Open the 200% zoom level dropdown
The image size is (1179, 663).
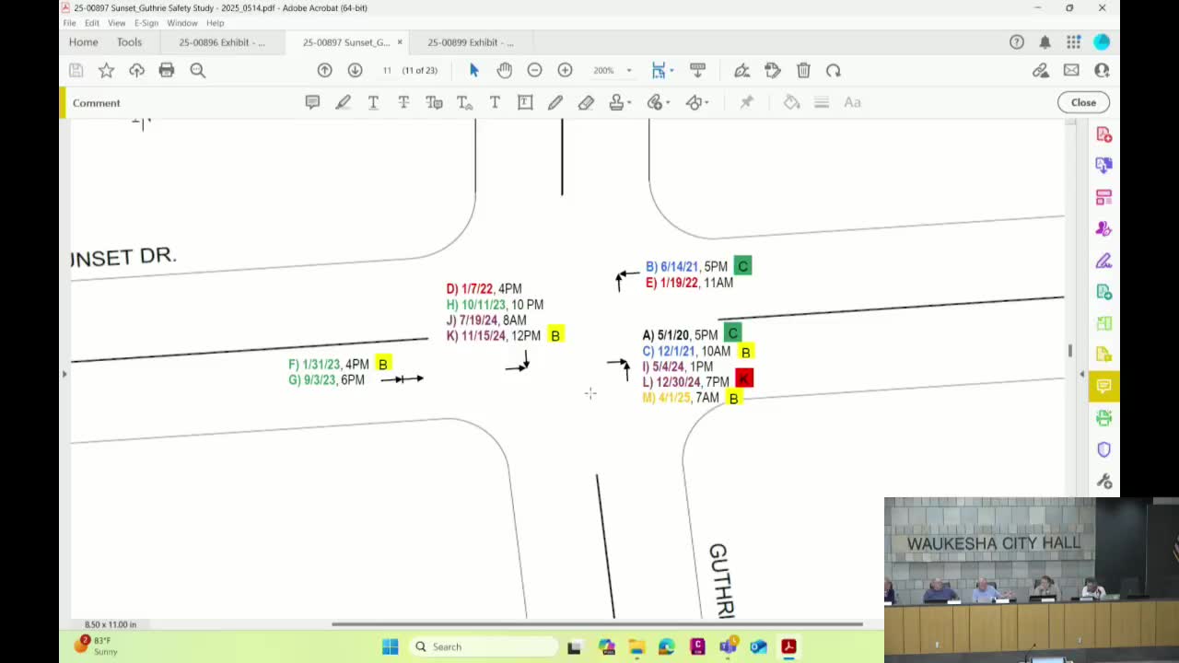point(629,71)
